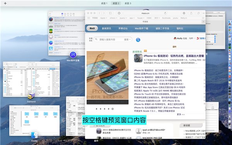Click the MacX logo button
Image resolution: width=232 pixels, height=145 pixels.
point(92,28)
